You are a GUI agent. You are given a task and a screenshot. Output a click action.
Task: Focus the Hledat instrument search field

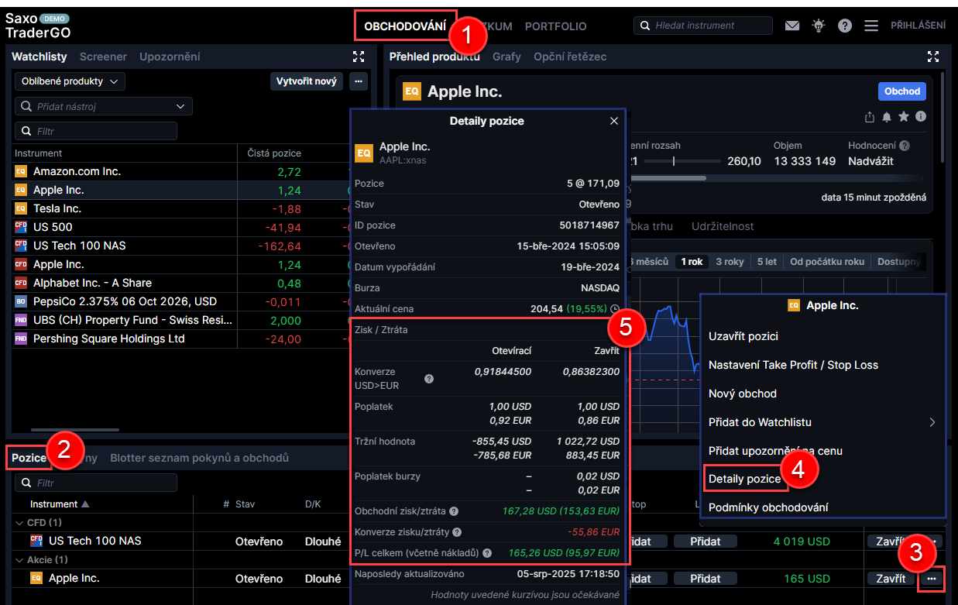(703, 26)
